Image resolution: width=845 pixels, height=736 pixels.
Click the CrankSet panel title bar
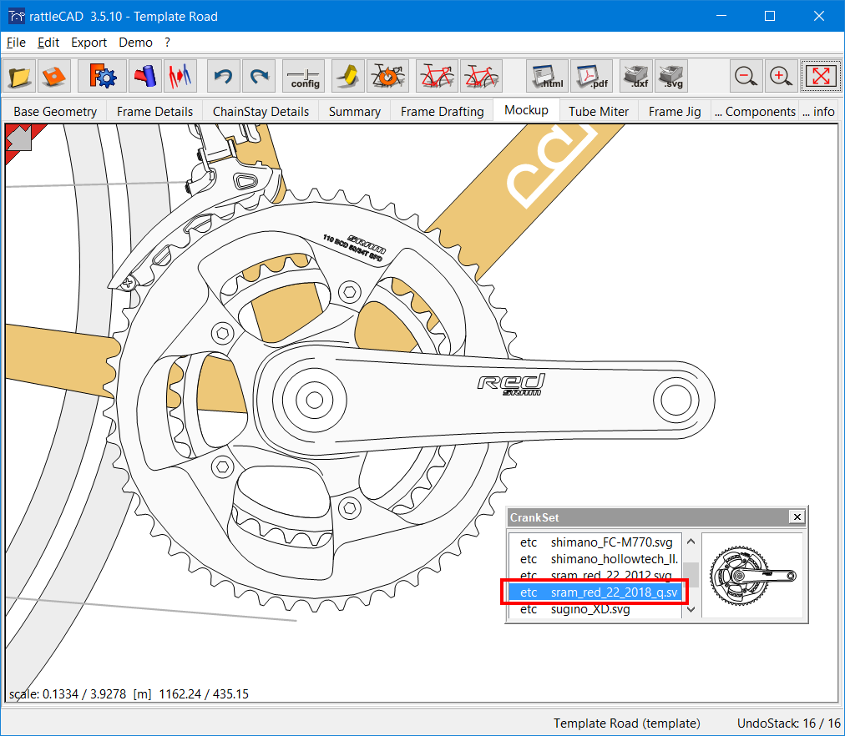(x=649, y=517)
